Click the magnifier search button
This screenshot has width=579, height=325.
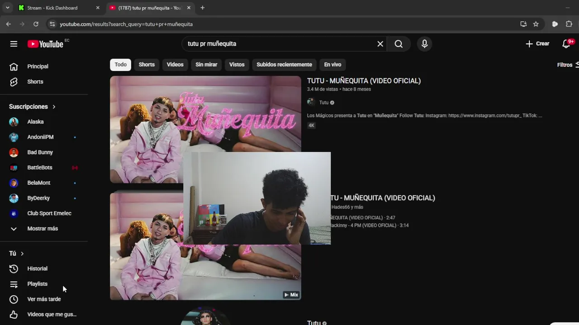pos(399,44)
